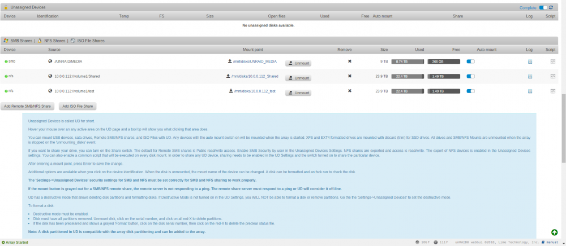
Task: Click the 266 GB free bar
Action: (444, 61)
